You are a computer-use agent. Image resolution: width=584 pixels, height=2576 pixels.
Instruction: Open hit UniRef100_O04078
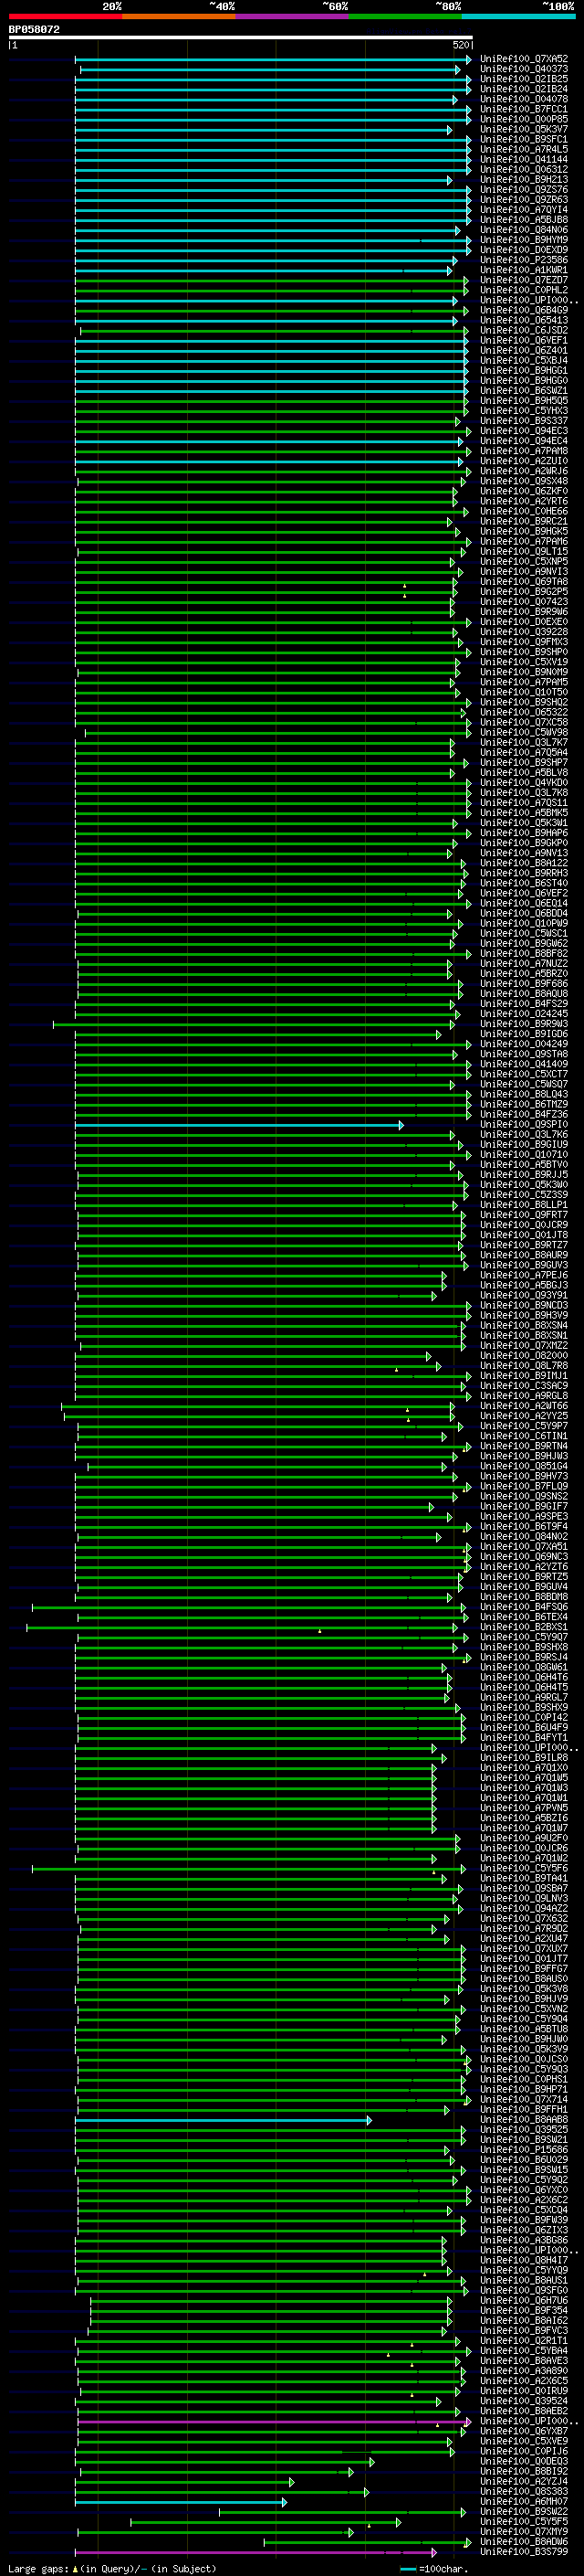pyautogui.click(x=524, y=99)
